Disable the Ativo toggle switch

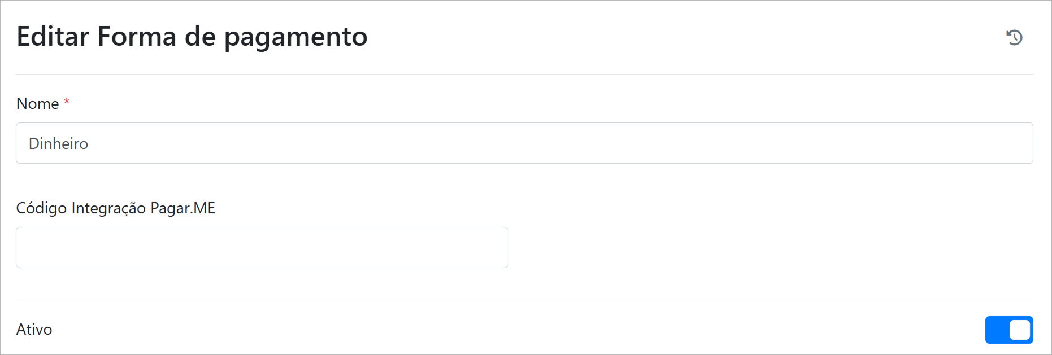[x=1009, y=330]
